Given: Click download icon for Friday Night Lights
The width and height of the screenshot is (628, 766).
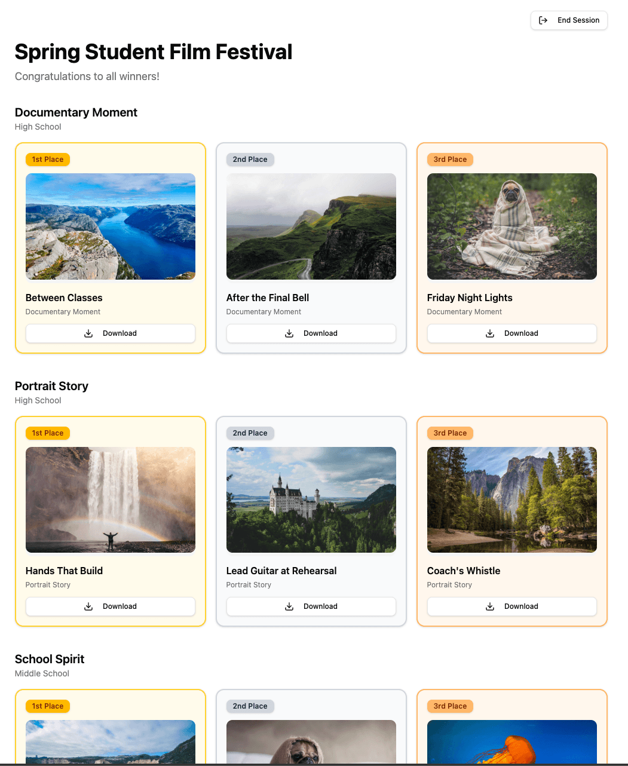Looking at the screenshot, I should pyautogui.click(x=490, y=333).
